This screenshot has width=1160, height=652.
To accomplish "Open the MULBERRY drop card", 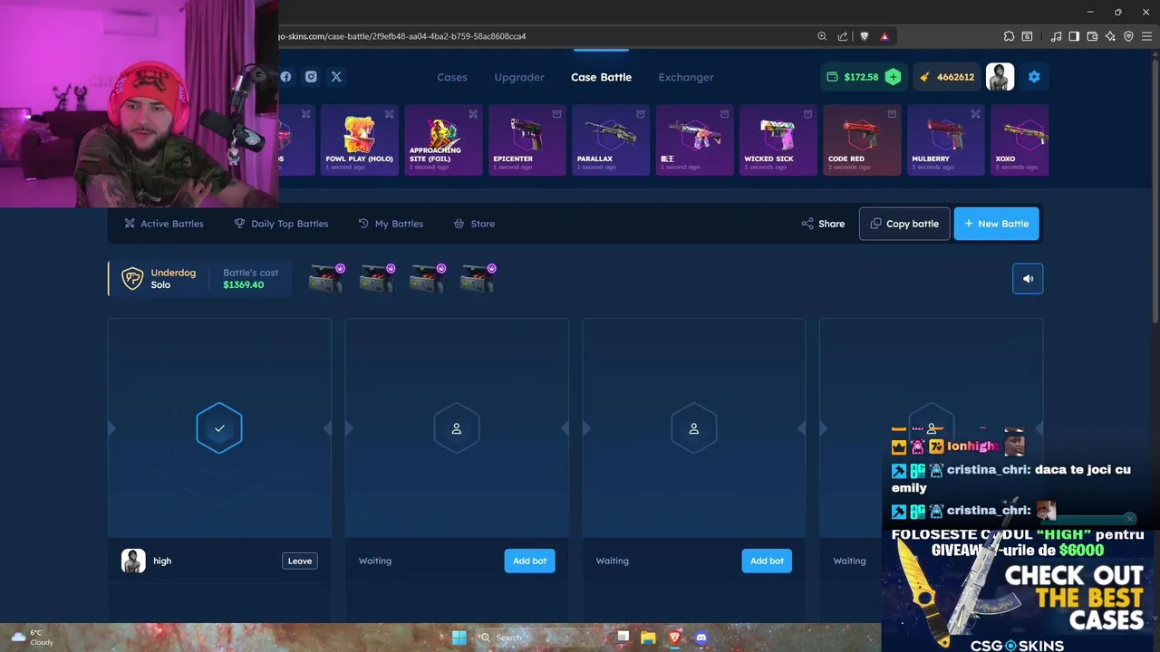I will tap(945, 140).
